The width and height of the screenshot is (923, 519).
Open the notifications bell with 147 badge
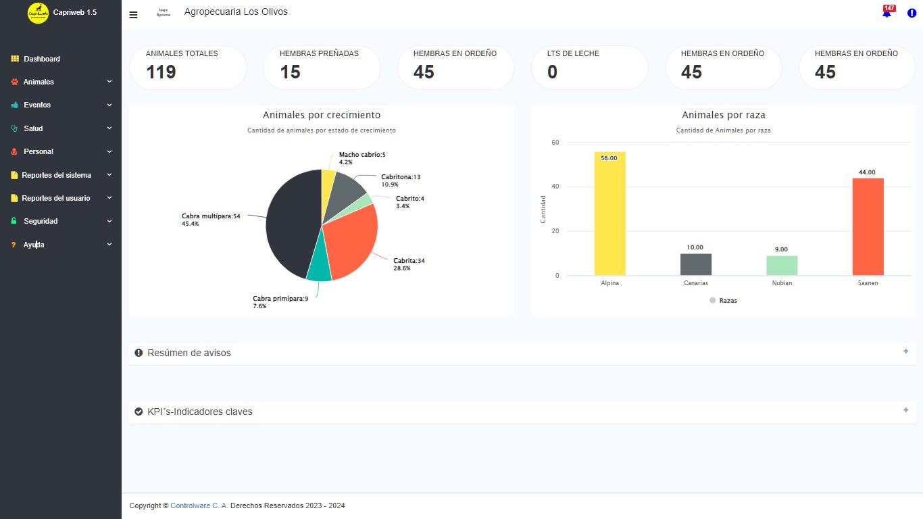(887, 14)
